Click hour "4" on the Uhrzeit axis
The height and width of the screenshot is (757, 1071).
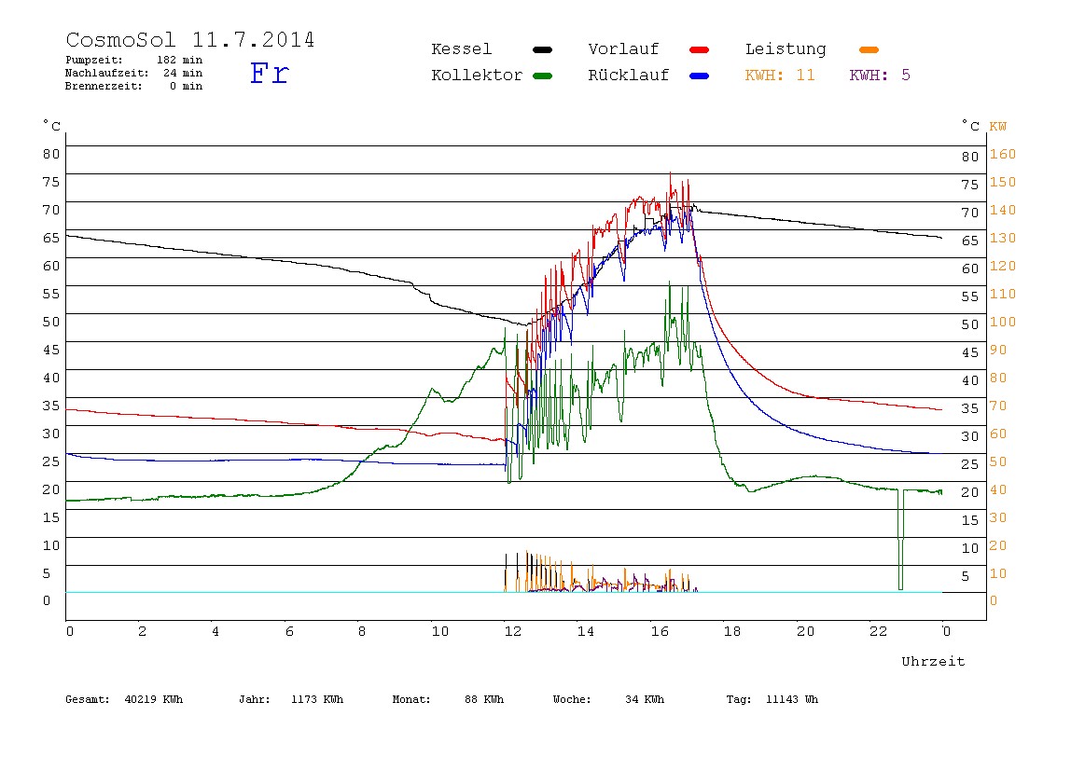pos(216,631)
